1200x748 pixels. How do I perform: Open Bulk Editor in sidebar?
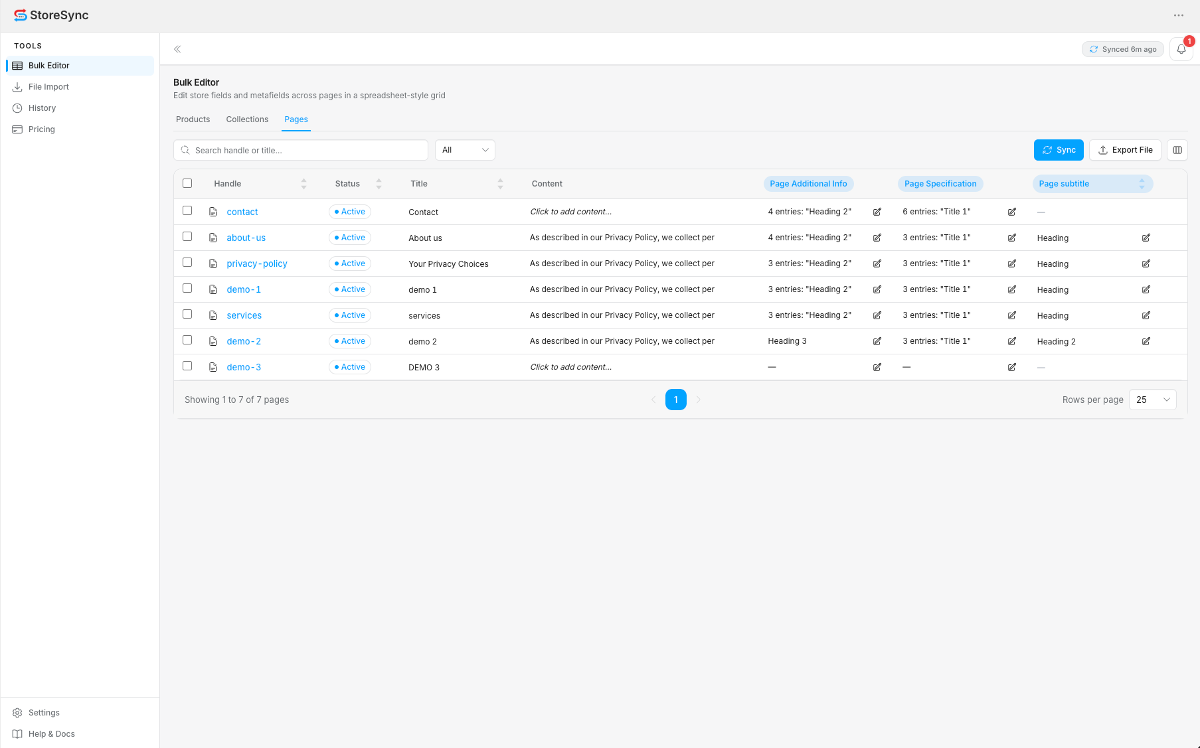(x=80, y=66)
